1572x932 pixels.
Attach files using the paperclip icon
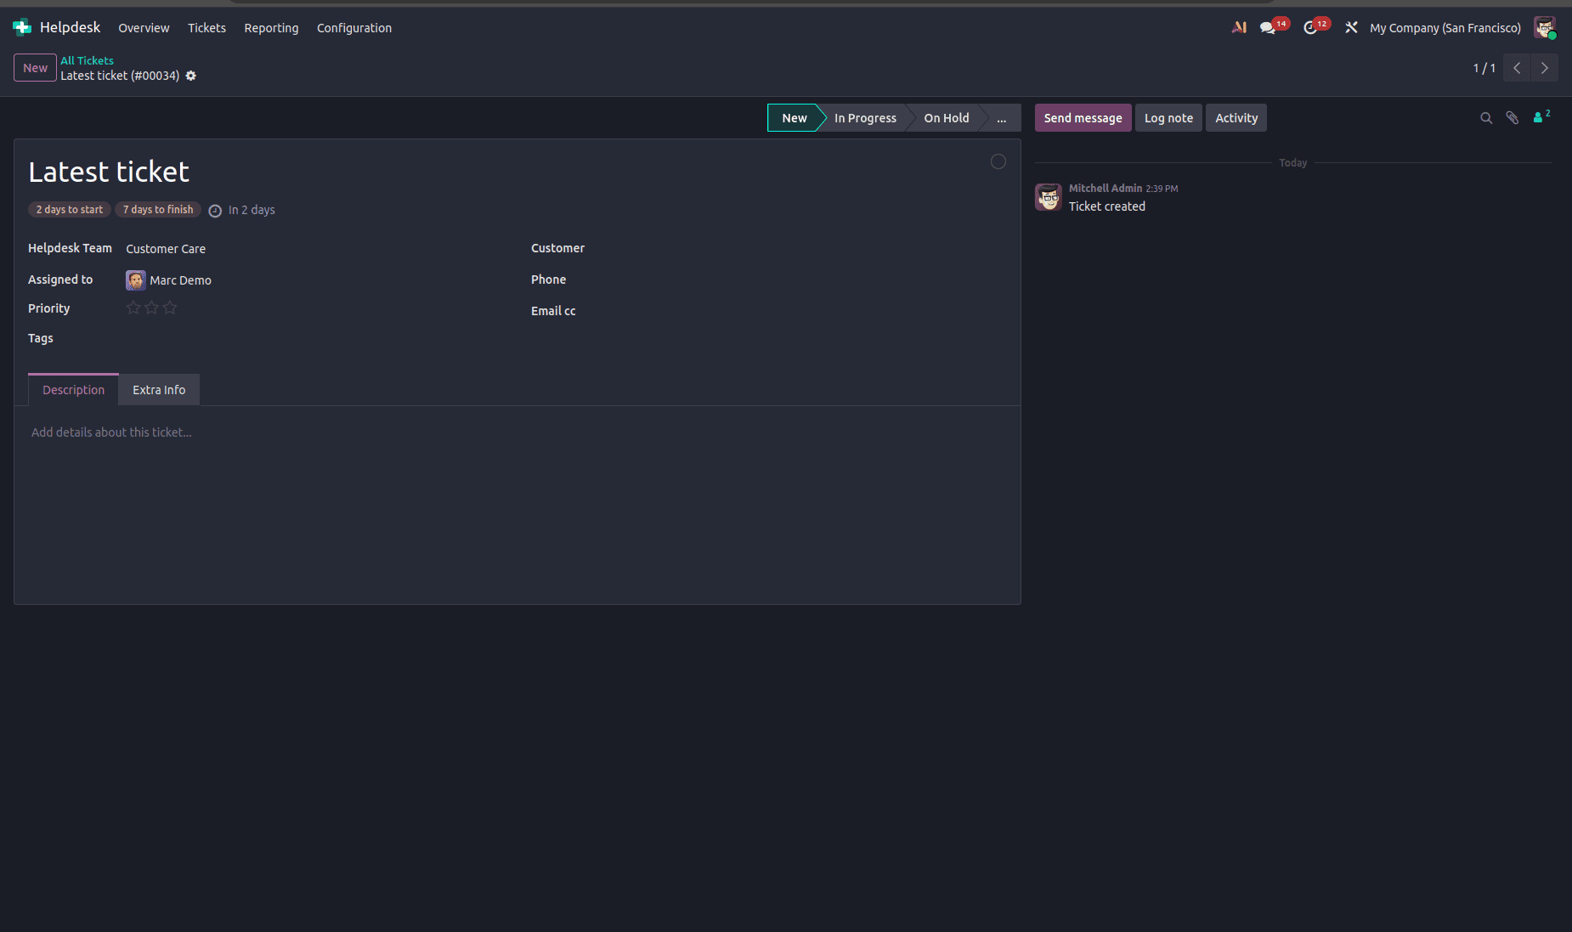tap(1513, 118)
